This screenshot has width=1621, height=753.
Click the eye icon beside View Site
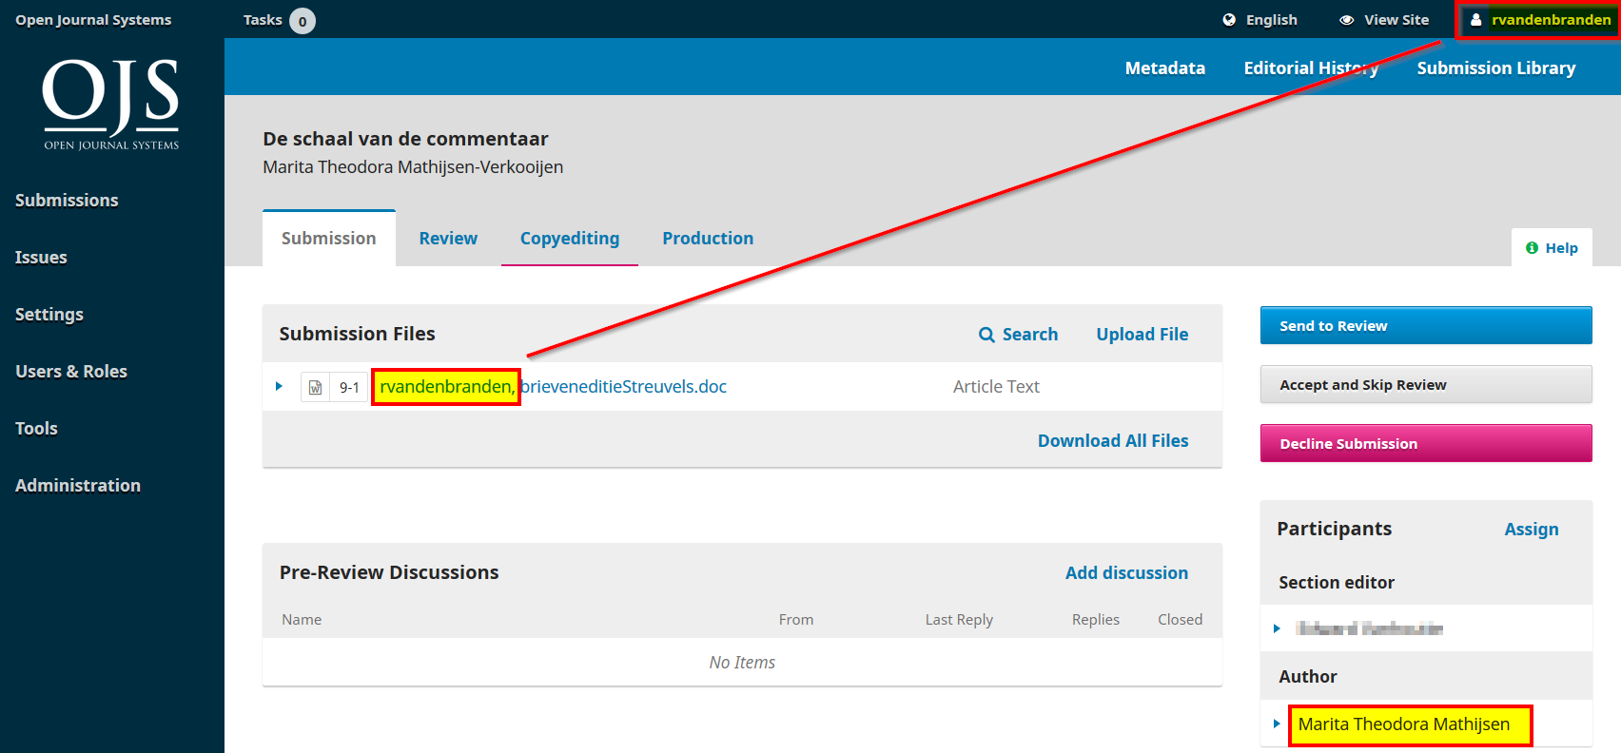[x=1346, y=20]
